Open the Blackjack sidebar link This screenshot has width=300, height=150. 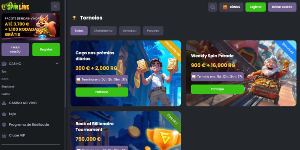coord(8,87)
